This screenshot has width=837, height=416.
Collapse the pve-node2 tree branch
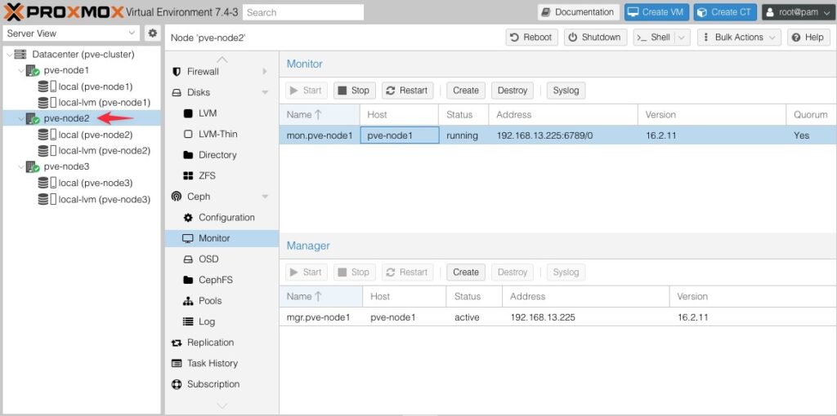click(20, 118)
